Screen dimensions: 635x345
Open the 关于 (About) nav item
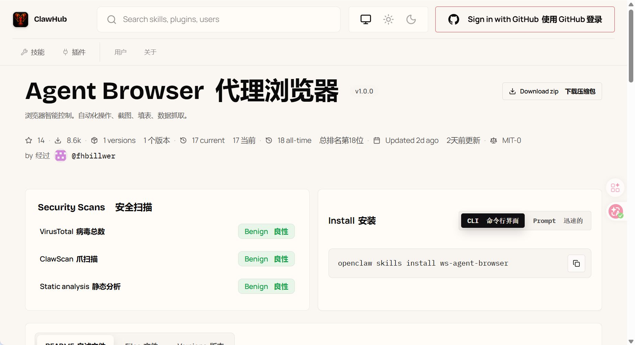coord(150,52)
